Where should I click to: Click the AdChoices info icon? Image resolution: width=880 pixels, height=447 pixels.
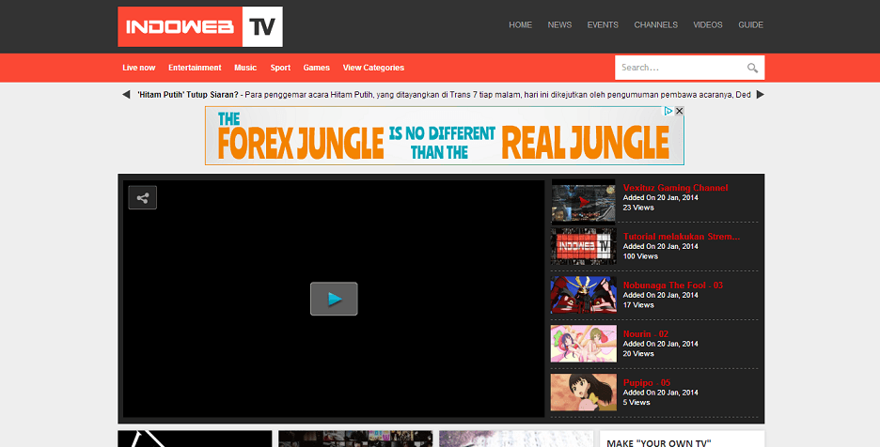[x=668, y=111]
